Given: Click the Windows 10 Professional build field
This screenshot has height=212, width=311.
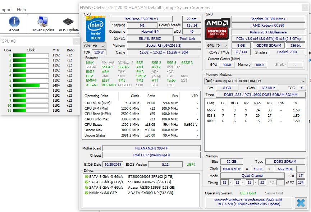Looking at the screenshot, I should (248, 202).
